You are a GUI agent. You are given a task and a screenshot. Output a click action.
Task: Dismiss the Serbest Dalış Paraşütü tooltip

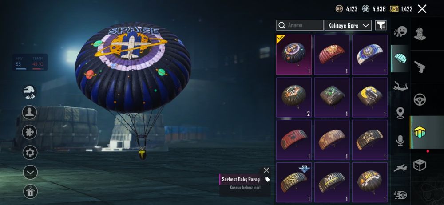[266, 170]
